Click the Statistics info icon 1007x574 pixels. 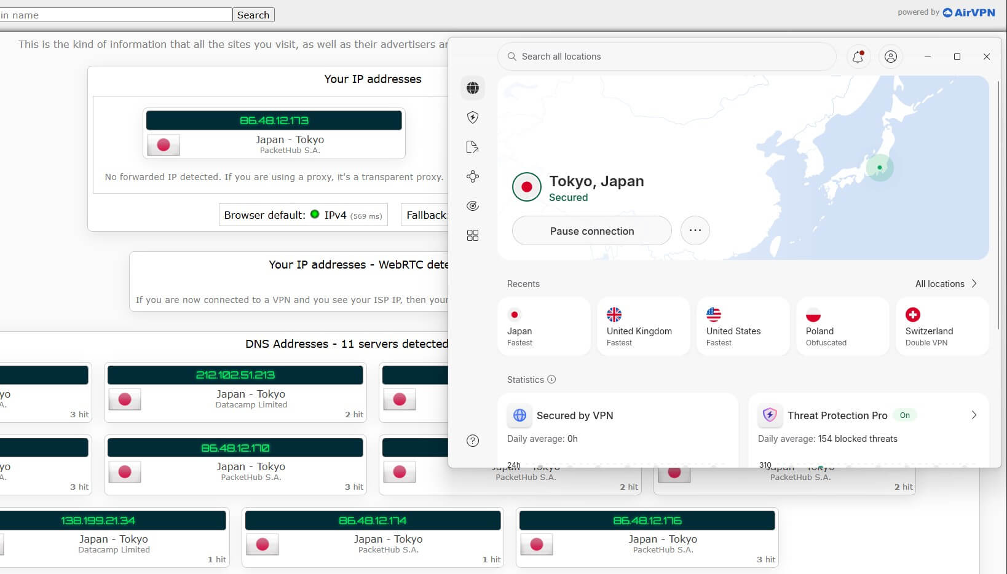coord(551,379)
